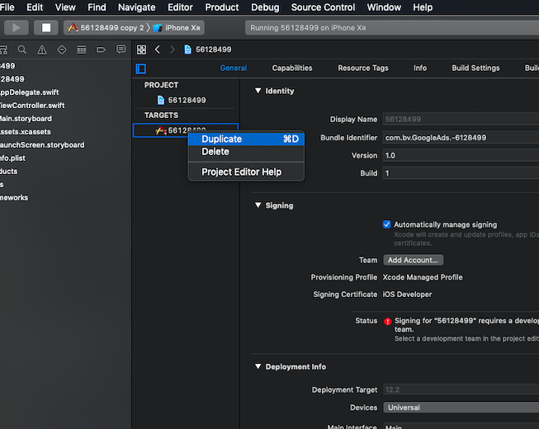Click the Version field

pyautogui.click(x=461, y=156)
